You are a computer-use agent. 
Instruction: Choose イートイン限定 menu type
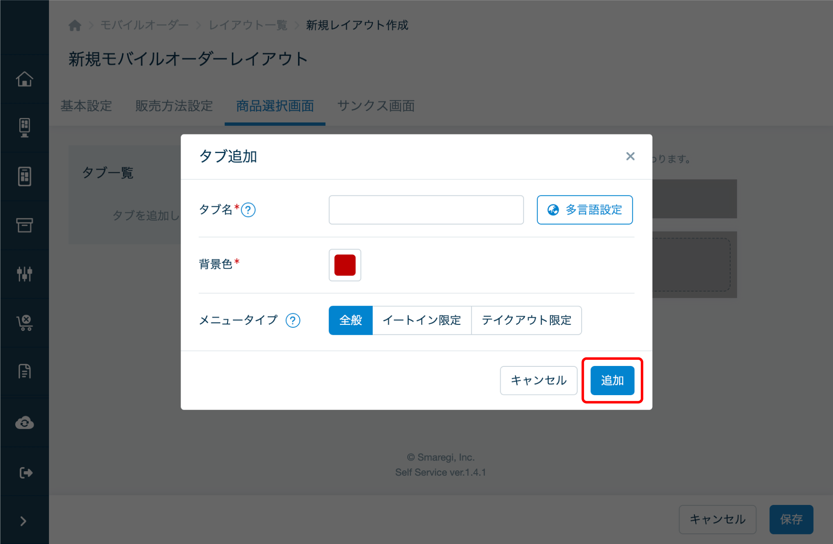coord(422,320)
